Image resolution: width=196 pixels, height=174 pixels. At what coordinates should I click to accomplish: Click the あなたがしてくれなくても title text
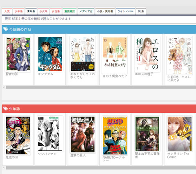pos(82,76)
